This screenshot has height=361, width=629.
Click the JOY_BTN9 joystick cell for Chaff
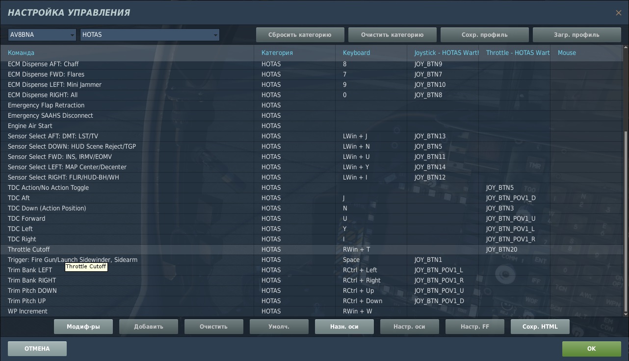pos(443,64)
